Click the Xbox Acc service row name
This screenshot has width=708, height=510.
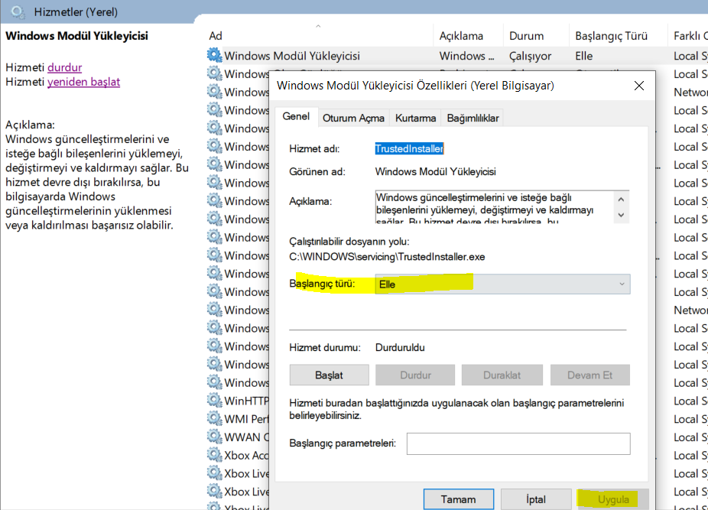pos(246,455)
